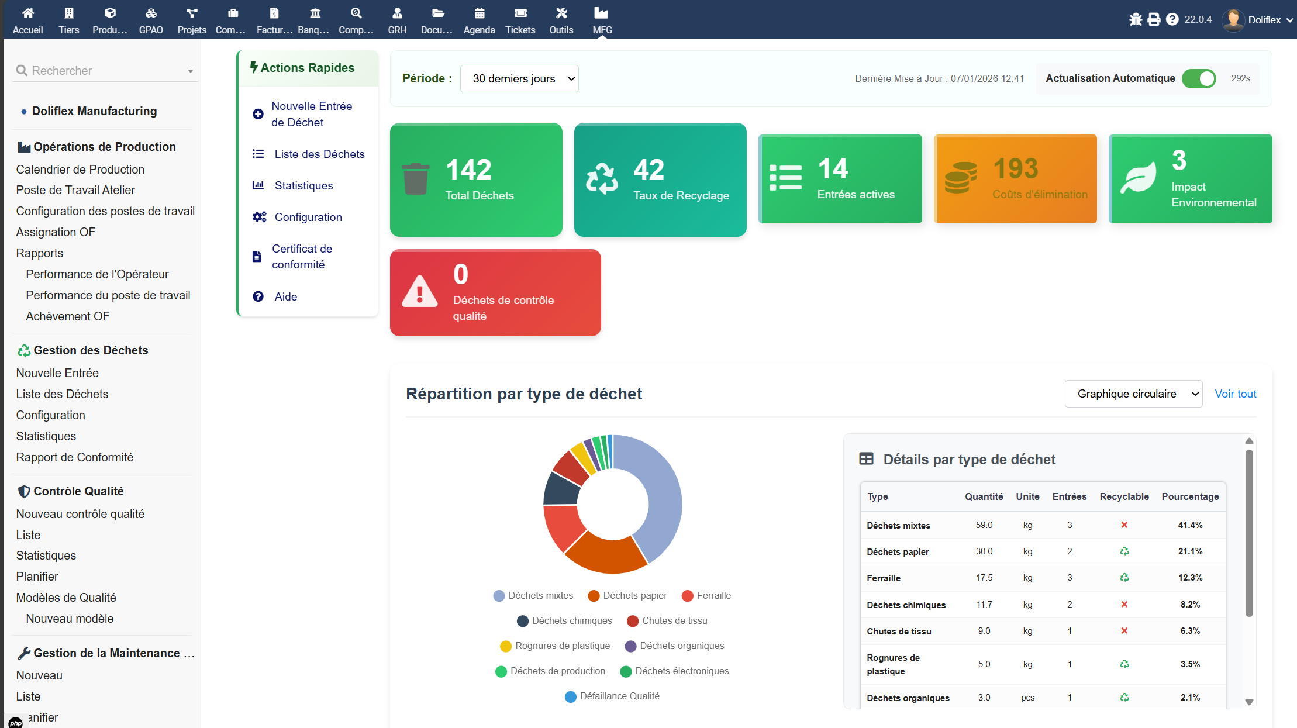Click the printer icon in top bar
1297x728 pixels.
point(1154,19)
